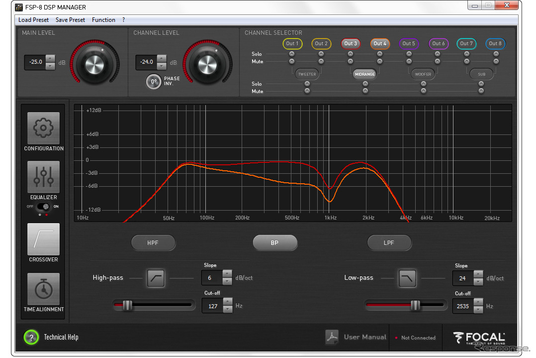Click the Low-pass filter shape icon
Viewport: 536px width, 358px height.
(407, 278)
